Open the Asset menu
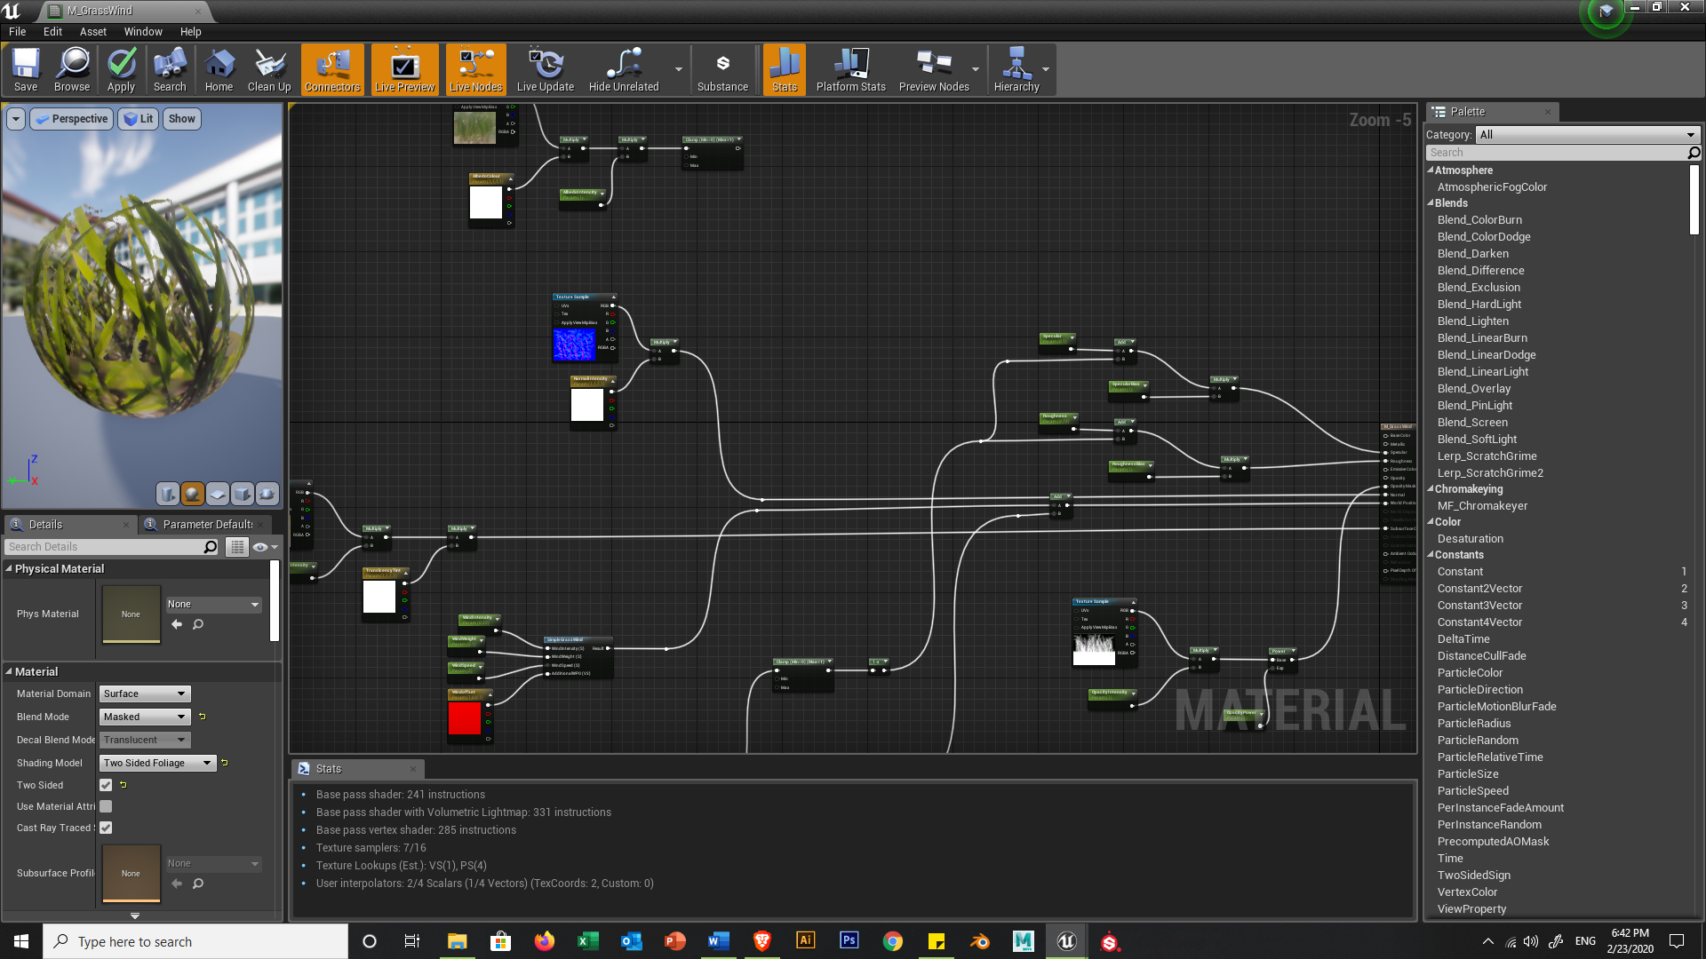 point(92,31)
